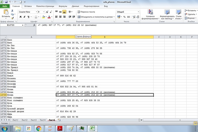Switch to the Вставка ribbon tab
The image size is (198, 132).
click(28, 6)
